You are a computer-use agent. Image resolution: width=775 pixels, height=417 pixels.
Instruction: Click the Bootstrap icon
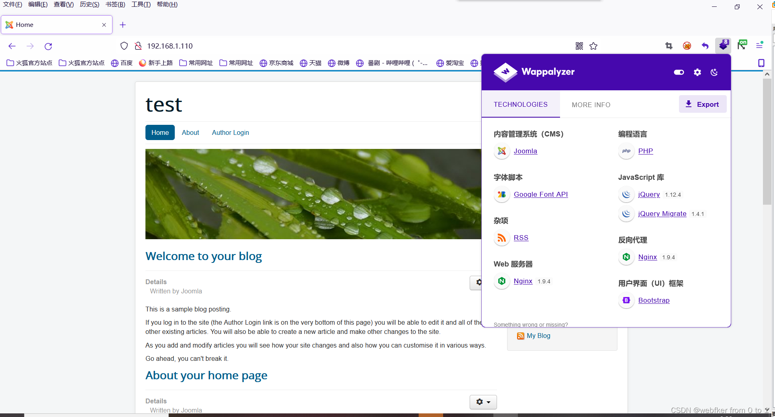[x=626, y=300]
